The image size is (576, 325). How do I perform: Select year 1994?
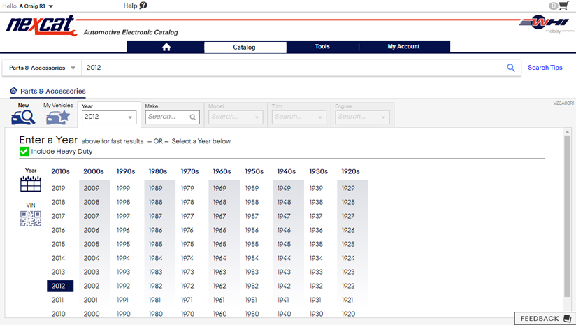point(123,258)
